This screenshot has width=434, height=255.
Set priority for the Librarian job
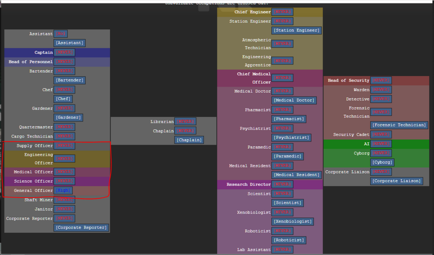(185, 122)
